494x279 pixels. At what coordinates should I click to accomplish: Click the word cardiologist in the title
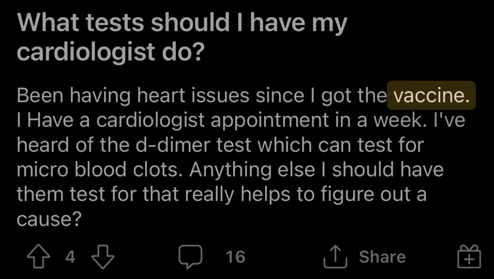(86, 52)
